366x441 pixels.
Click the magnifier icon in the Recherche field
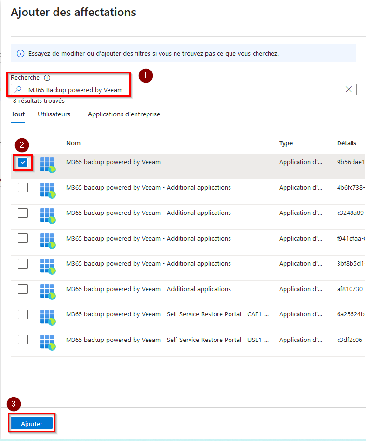tap(18, 90)
